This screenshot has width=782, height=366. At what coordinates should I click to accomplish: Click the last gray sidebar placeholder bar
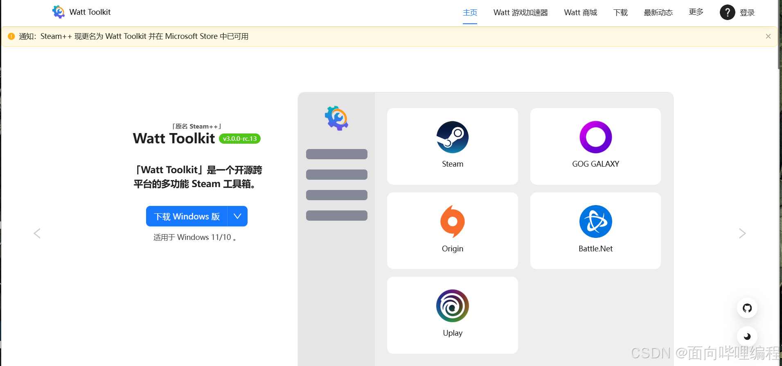tap(337, 215)
